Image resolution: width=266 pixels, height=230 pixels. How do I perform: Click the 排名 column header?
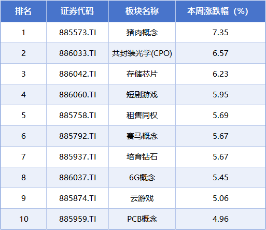coord(23,11)
